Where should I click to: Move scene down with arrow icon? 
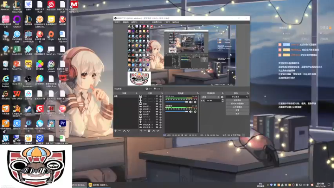point(128,131)
